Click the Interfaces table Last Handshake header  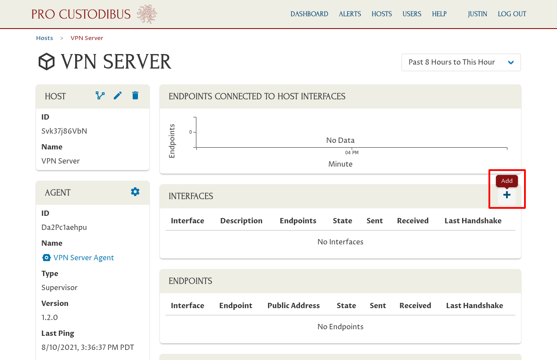[473, 221]
